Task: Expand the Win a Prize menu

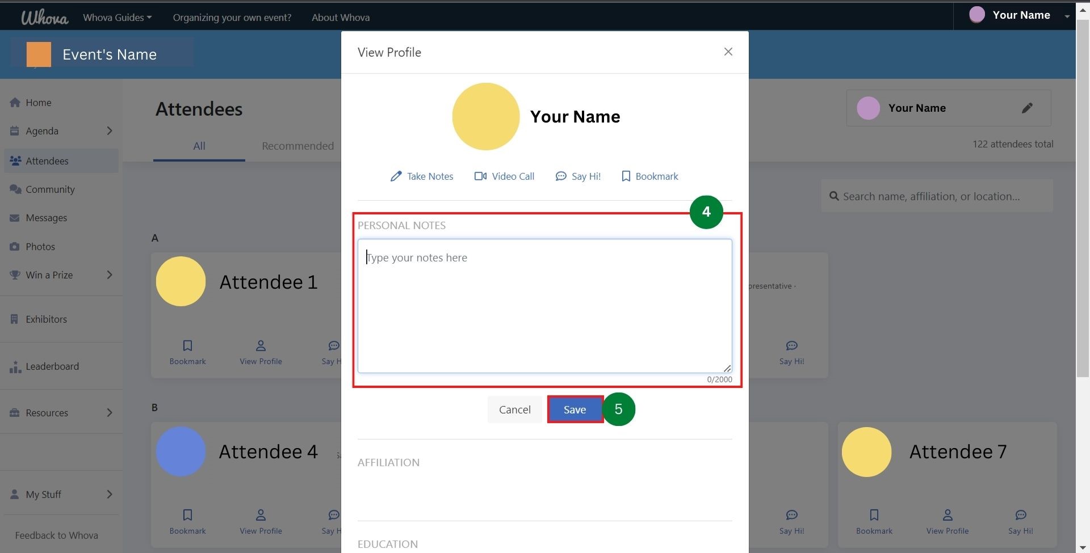Action: click(109, 275)
